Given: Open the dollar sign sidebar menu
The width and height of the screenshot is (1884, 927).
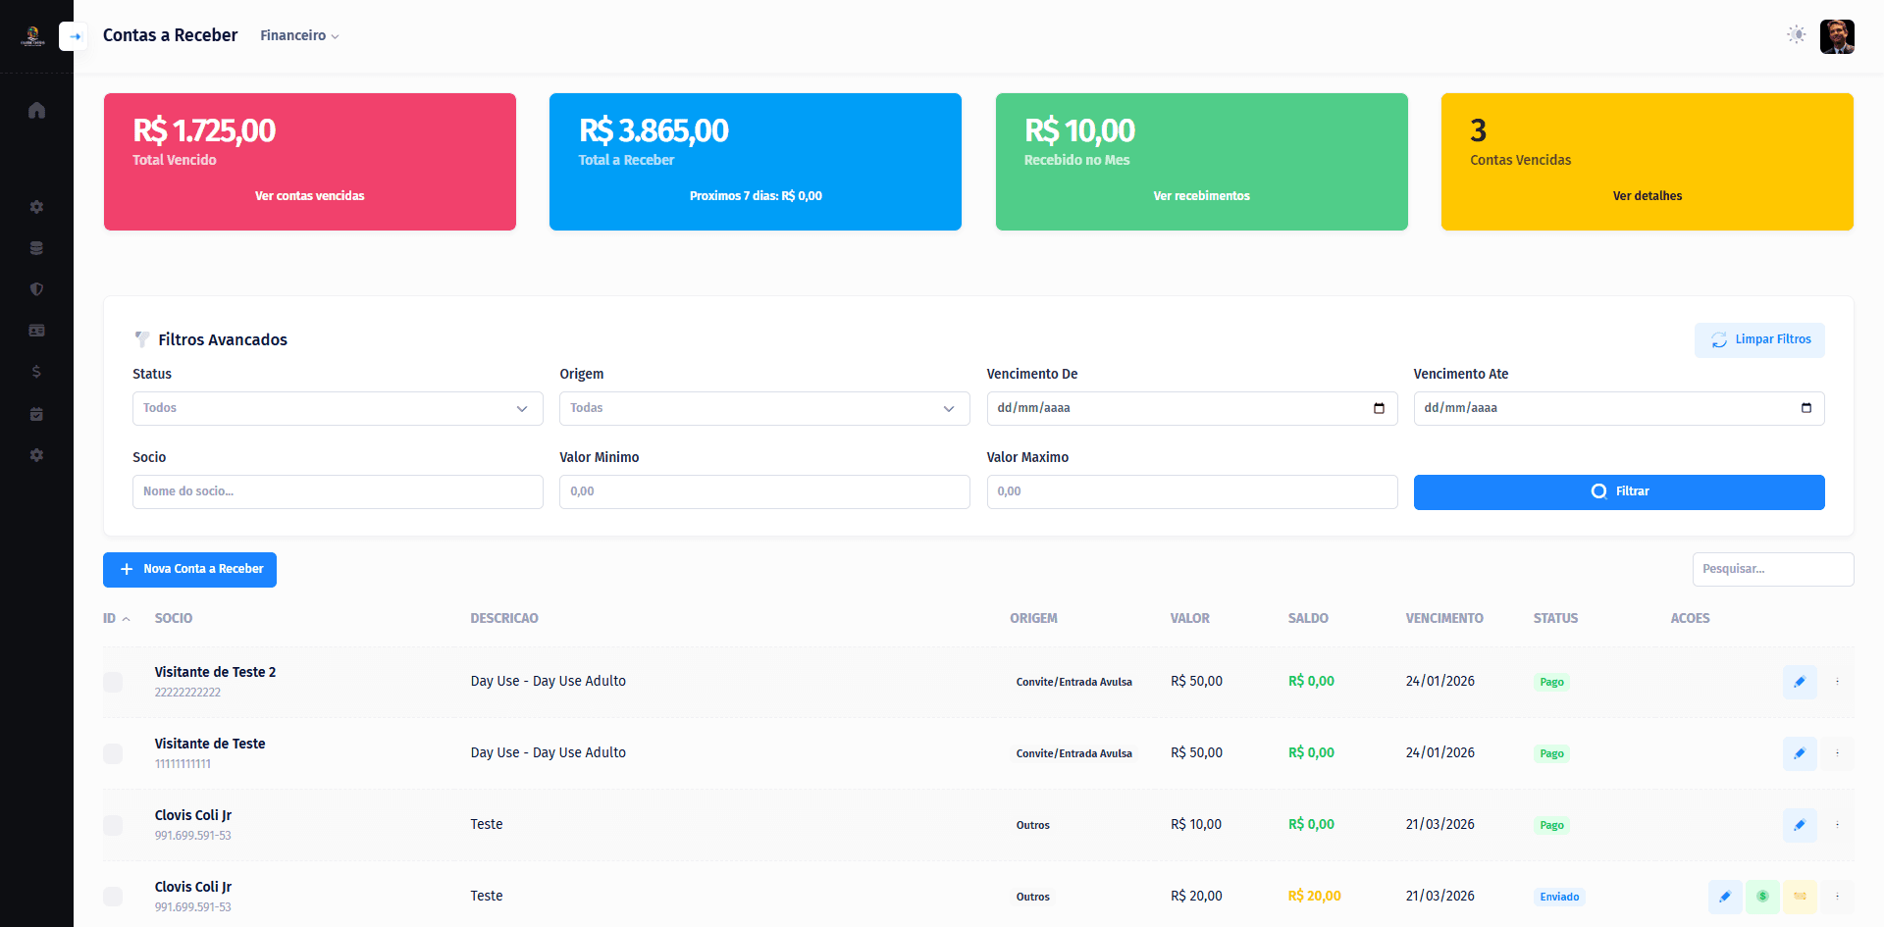Looking at the screenshot, I should [36, 372].
